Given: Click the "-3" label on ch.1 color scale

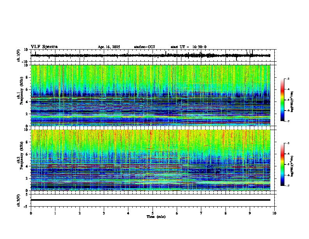Looking at the screenshot, I should 288,78.
